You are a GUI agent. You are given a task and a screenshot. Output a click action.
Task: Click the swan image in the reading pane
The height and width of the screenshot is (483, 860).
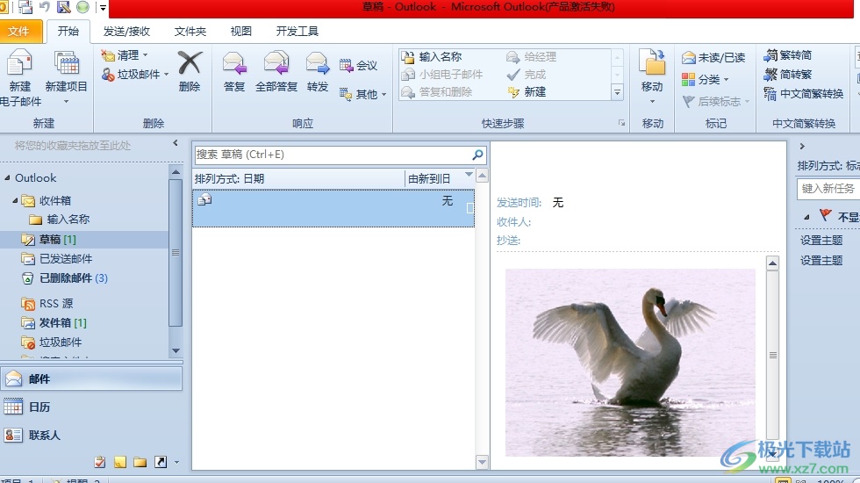click(630, 362)
